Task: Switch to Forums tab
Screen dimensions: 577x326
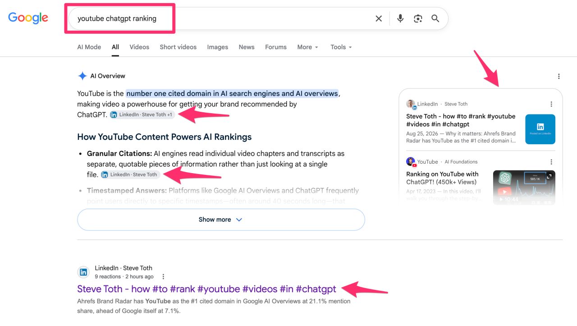Action: click(276, 47)
